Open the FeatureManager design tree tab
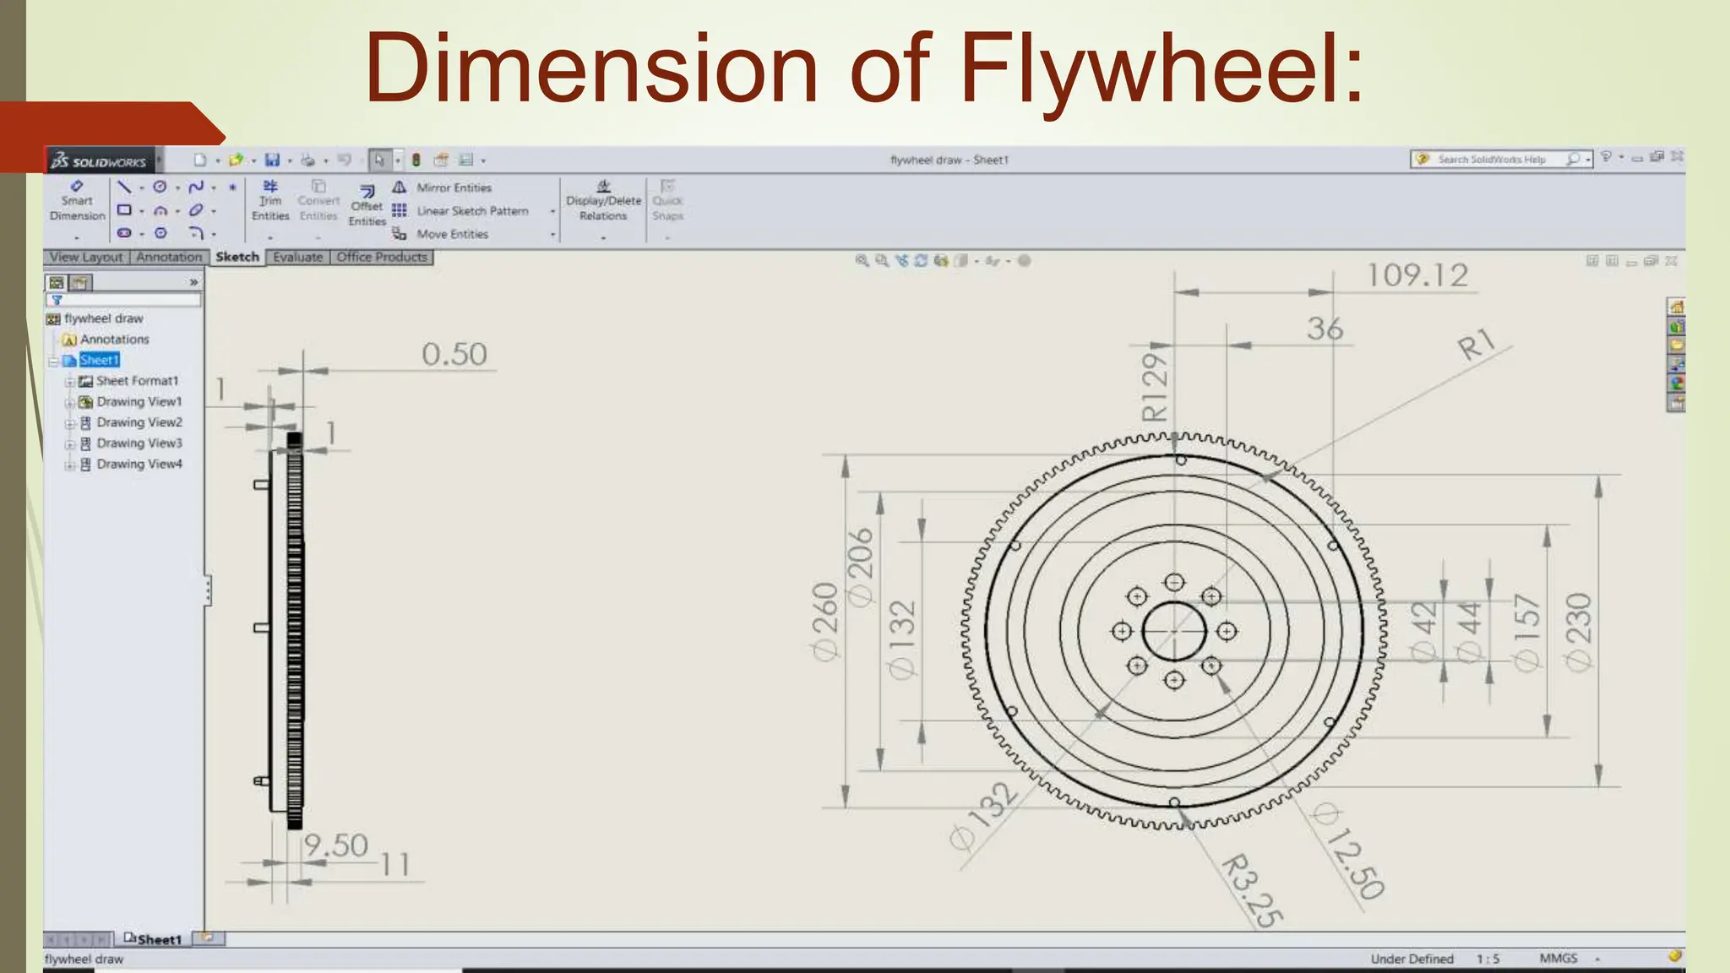 click(57, 282)
